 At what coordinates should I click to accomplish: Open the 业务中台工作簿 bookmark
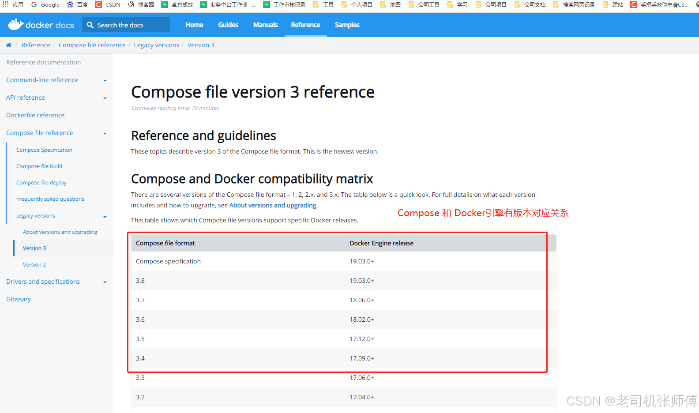228,4
